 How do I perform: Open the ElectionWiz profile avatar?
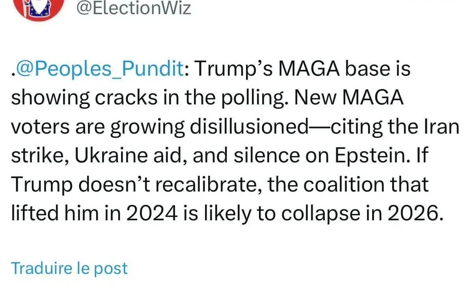click(x=38, y=8)
